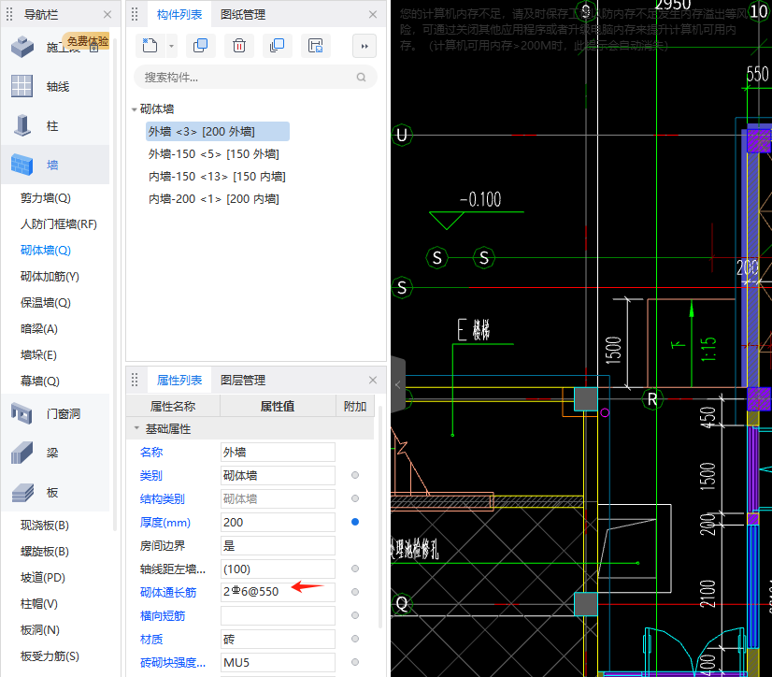Viewport: 772px width, 677px height.
Task: Select 板洞(N) in navigation
Action: tap(39, 629)
